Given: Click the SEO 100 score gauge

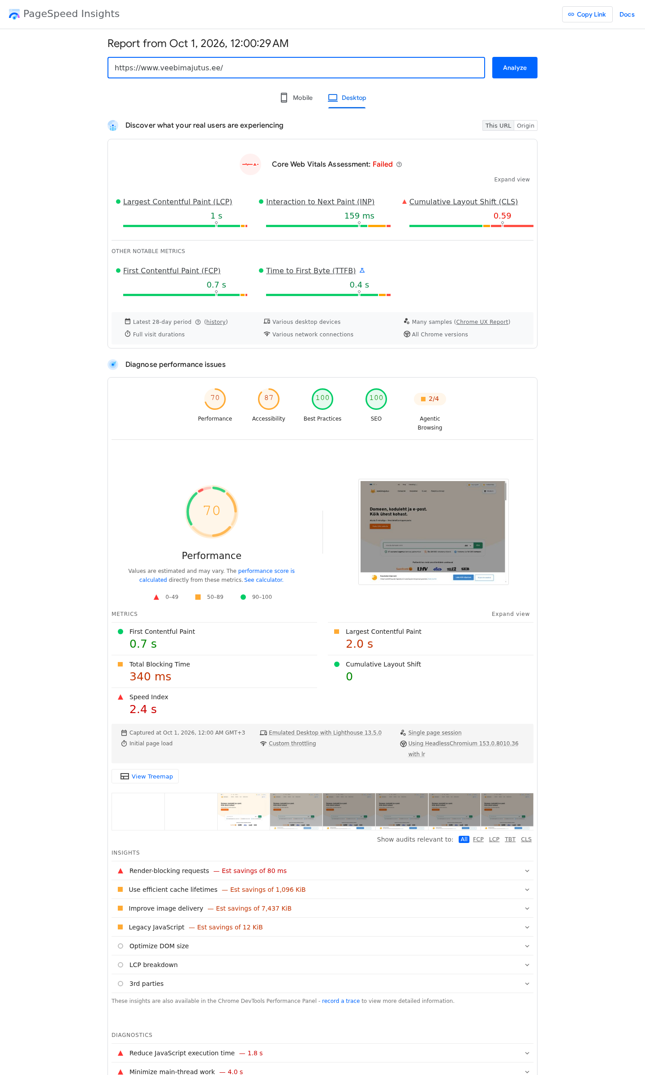Looking at the screenshot, I should click(x=376, y=399).
